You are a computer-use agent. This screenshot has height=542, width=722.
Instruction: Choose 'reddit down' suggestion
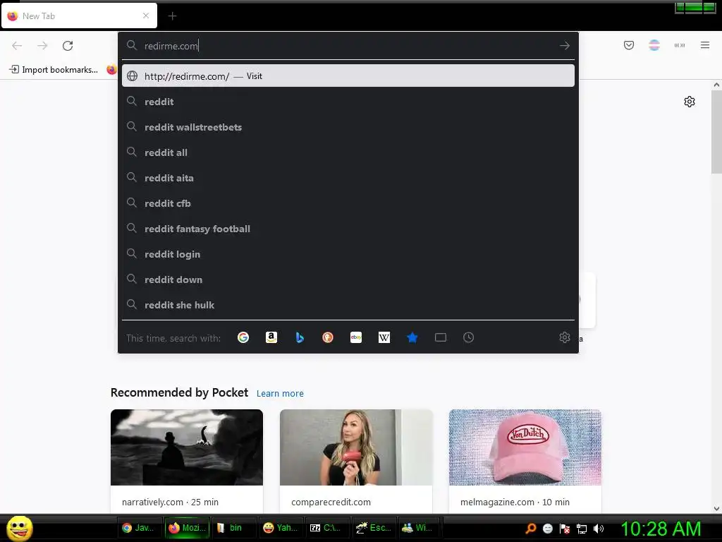click(348, 279)
